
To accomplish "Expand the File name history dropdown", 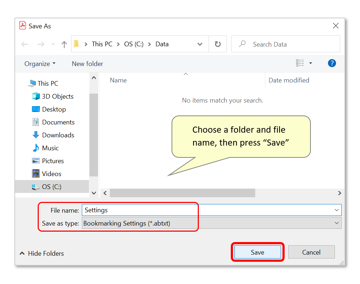I will (337, 210).
